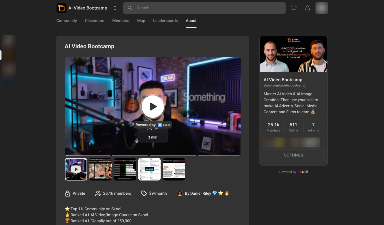
Task: Click Daniel Riley's small avatar
Action: pos(180,193)
